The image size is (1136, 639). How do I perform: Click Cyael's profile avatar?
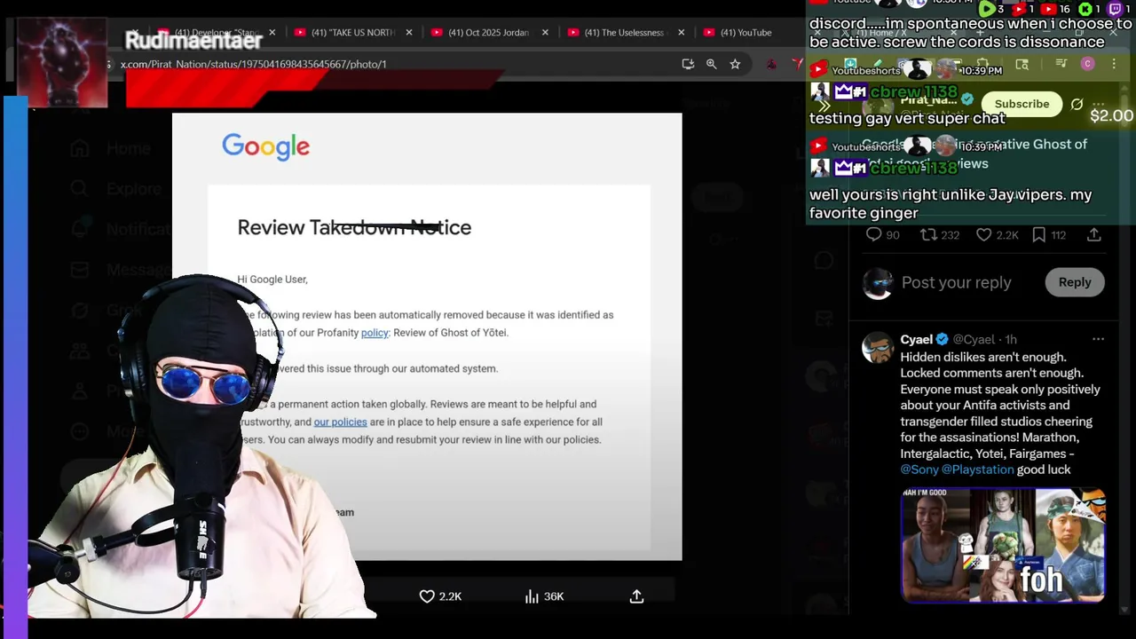click(x=878, y=348)
